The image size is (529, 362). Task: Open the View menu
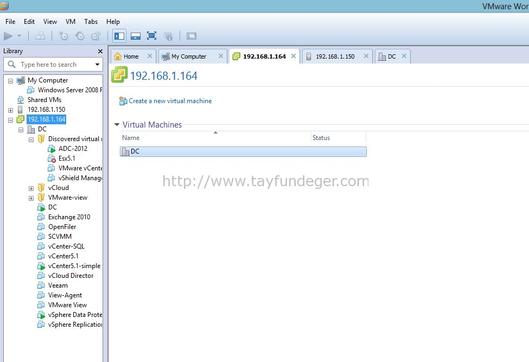[50, 22]
